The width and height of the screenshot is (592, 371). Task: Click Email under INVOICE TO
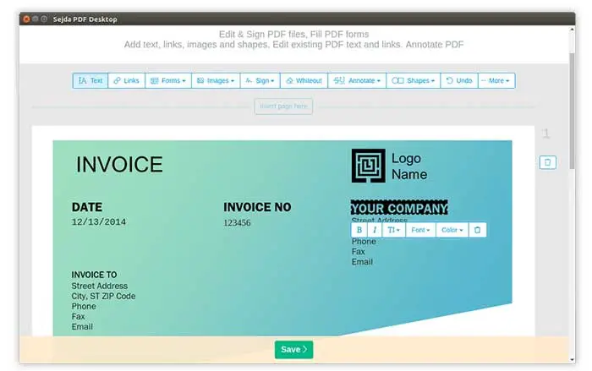82,327
